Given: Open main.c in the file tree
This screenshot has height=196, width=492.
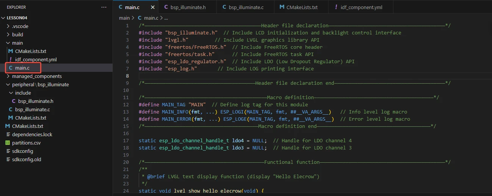Looking at the screenshot, I should [x=22, y=68].
